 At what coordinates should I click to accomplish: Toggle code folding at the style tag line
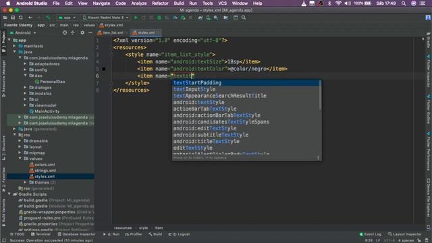(x=111, y=55)
